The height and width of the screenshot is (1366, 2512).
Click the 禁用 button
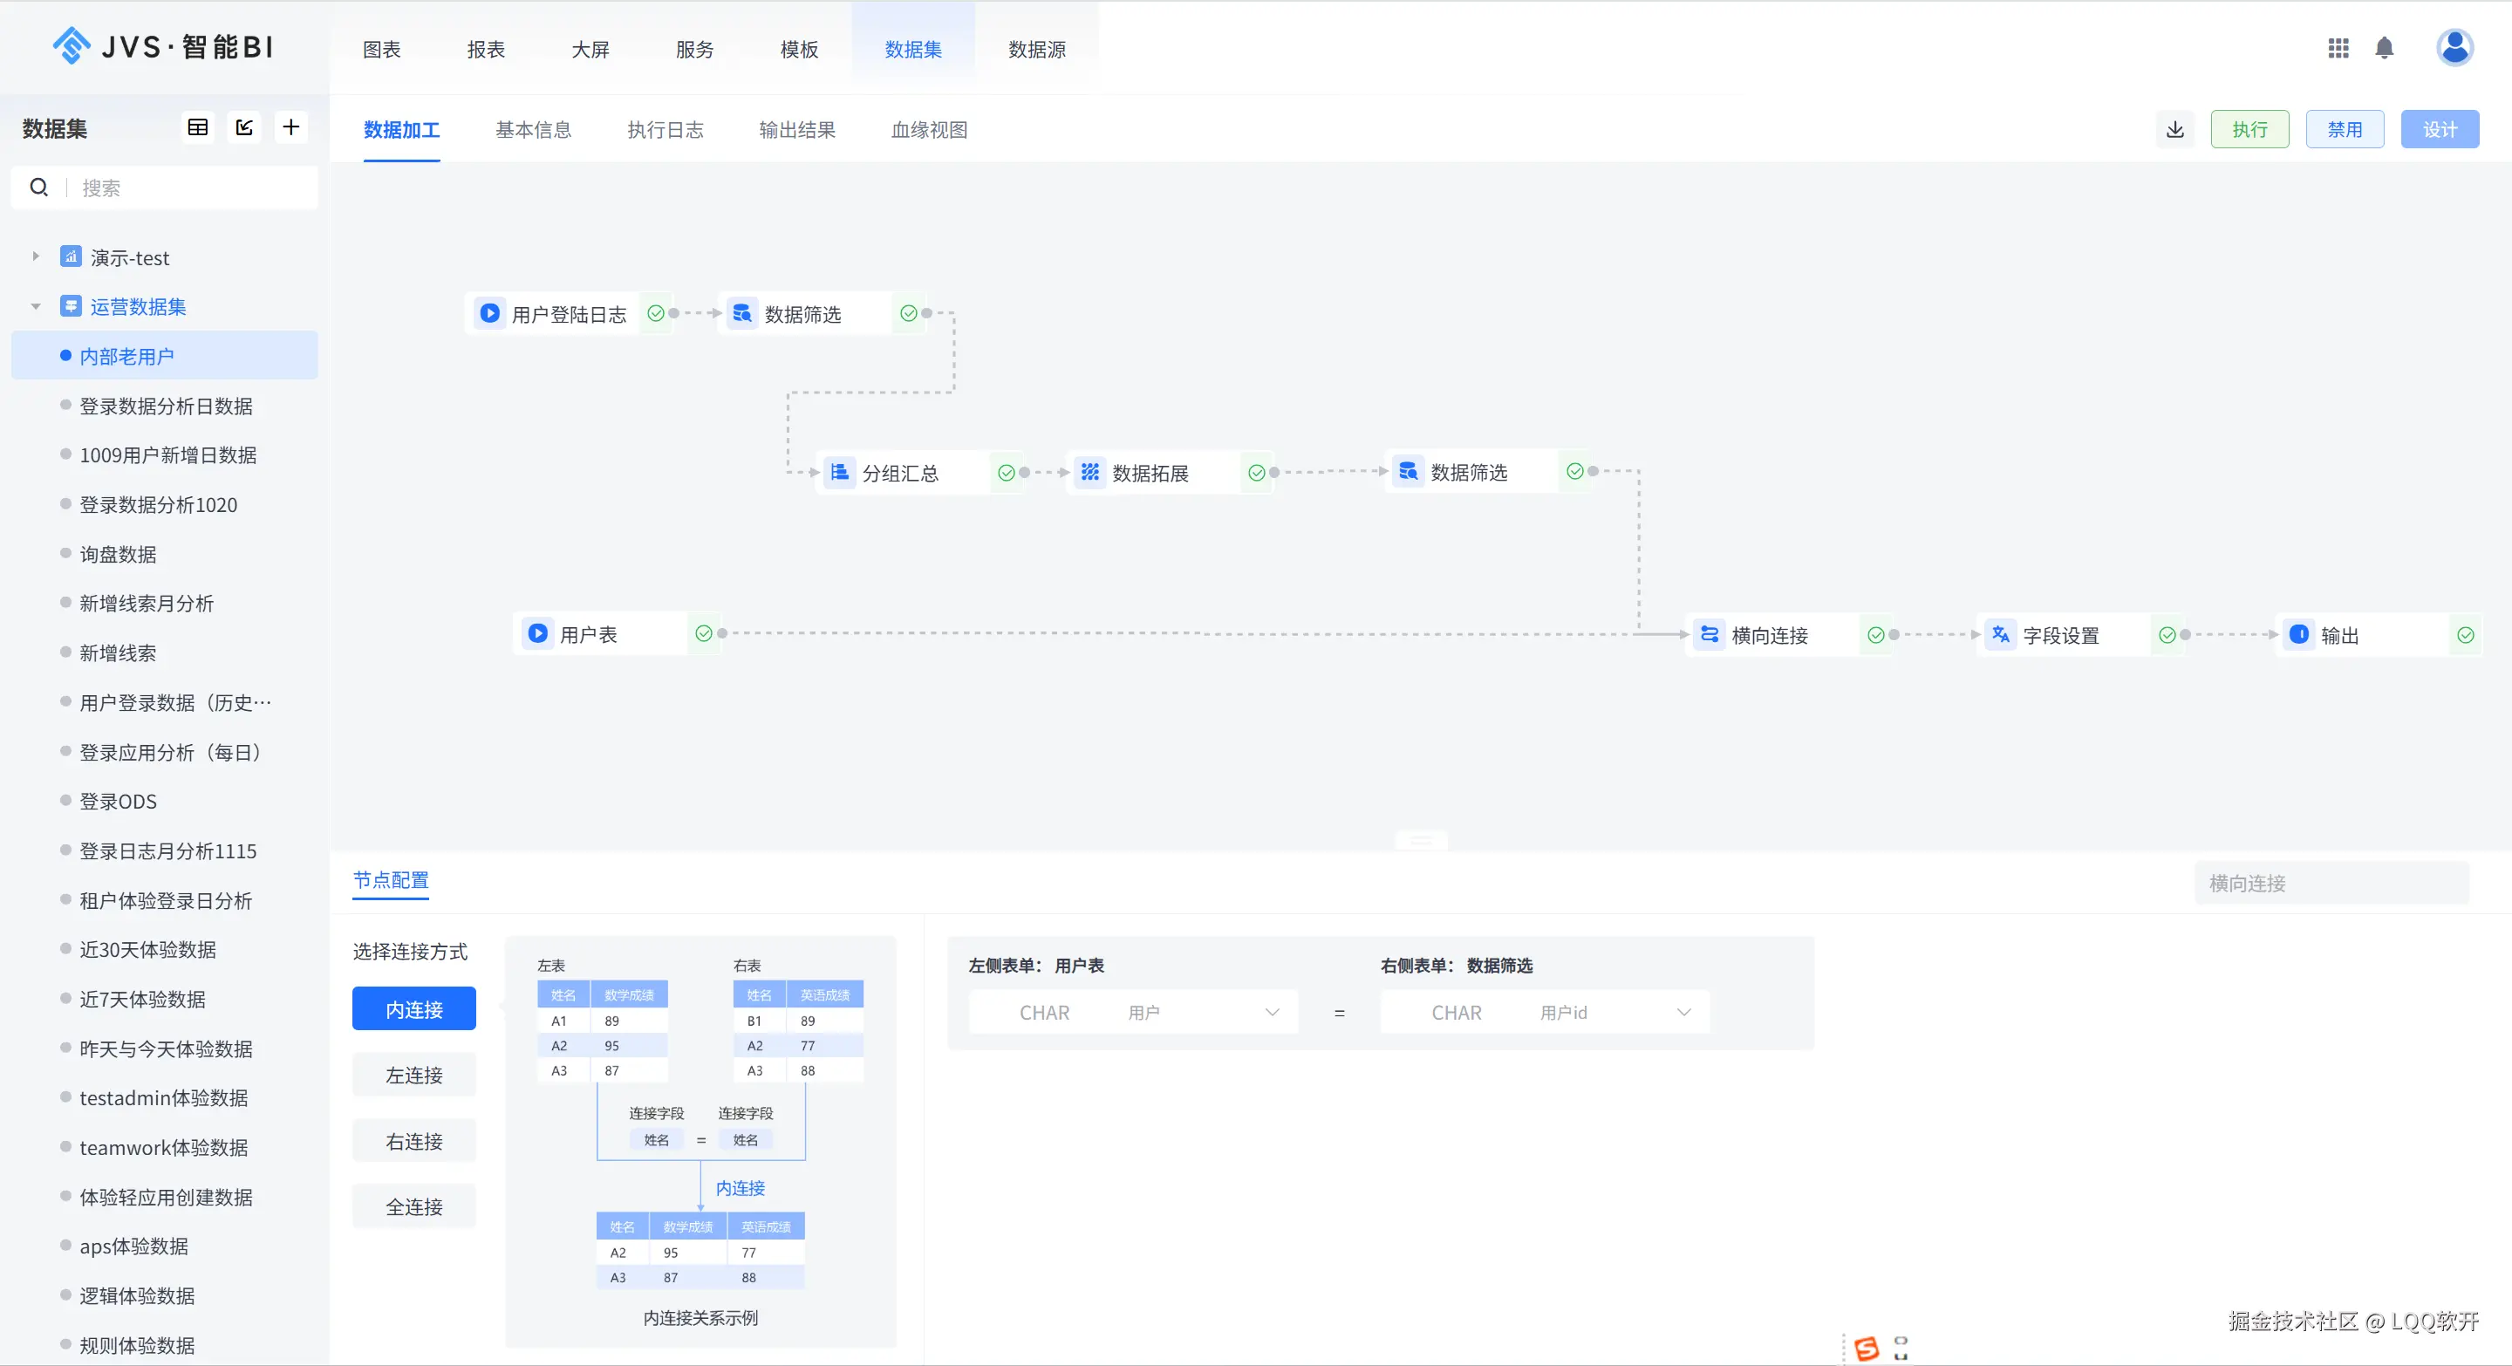(2345, 130)
